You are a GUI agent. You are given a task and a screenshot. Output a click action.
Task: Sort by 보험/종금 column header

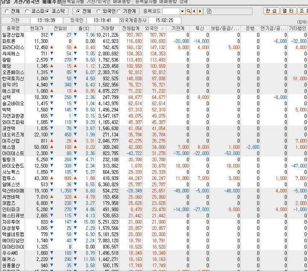coord(225,29)
